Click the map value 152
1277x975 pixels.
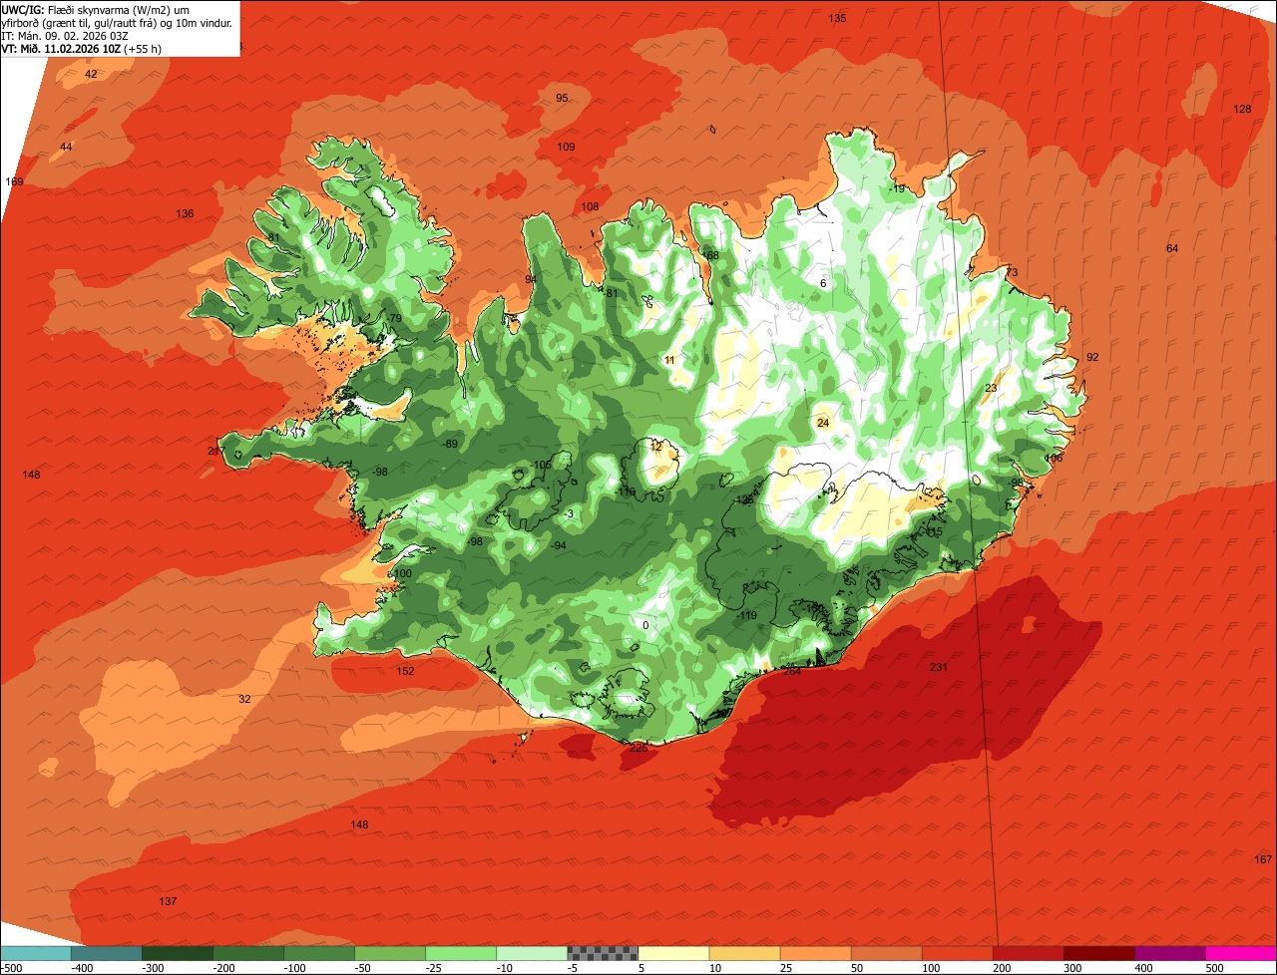pyautogui.click(x=405, y=672)
